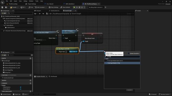Click the Unreal Engine logo icon
The height and width of the screenshot is (96, 172).
point(2,2)
